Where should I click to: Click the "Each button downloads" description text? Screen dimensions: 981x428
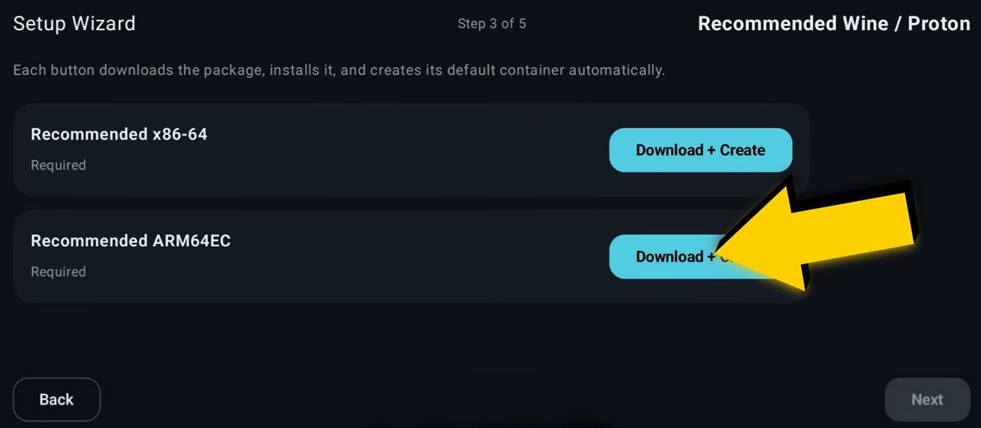[93, 70]
